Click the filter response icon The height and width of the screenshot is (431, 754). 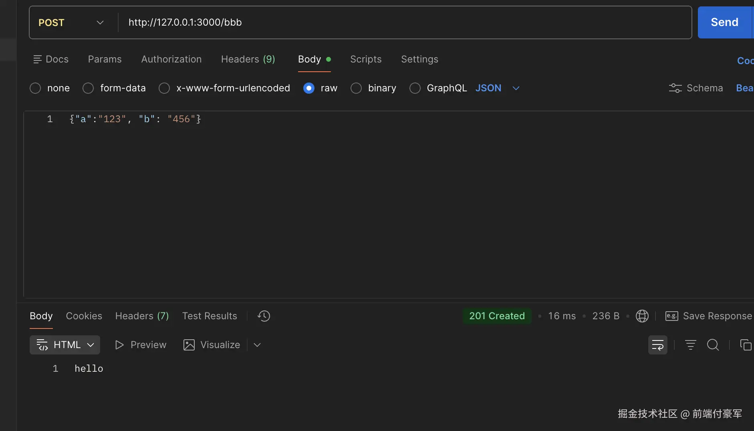pyautogui.click(x=690, y=345)
